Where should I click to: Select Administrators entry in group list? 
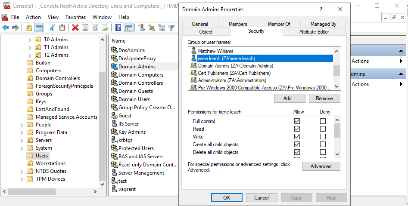[x=232, y=80]
